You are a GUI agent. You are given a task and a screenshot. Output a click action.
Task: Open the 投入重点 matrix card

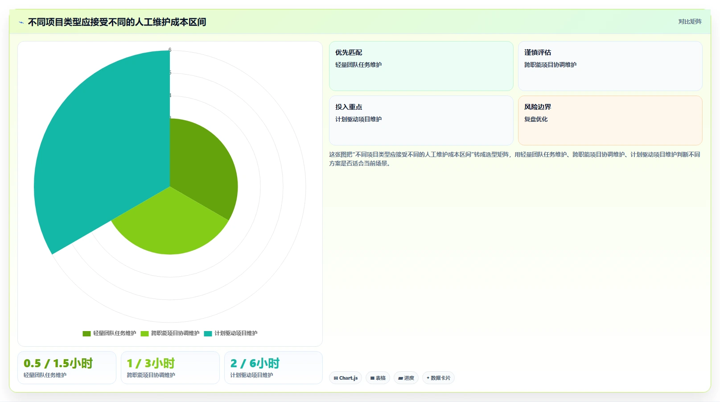click(x=421, y=120)
